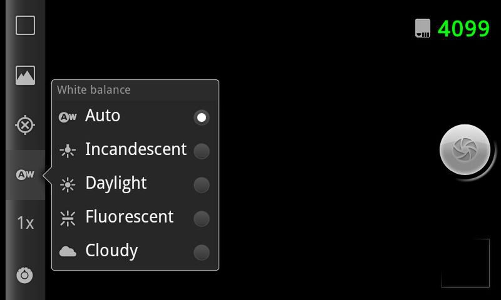Tap the SD card storage icon
This screenshot has width=501, height=300.
tap(423, 28)
